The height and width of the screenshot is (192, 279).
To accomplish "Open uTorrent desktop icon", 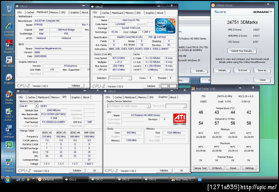I will tap(9, 147).
